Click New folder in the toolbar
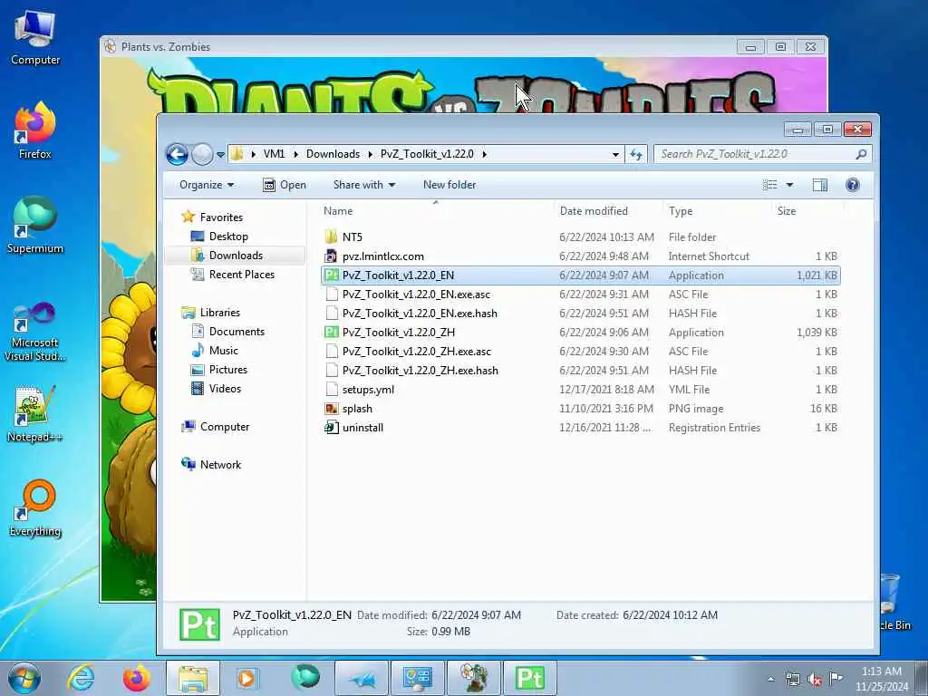The height and width of the screenshot is (696, 928). coord(449,185)
